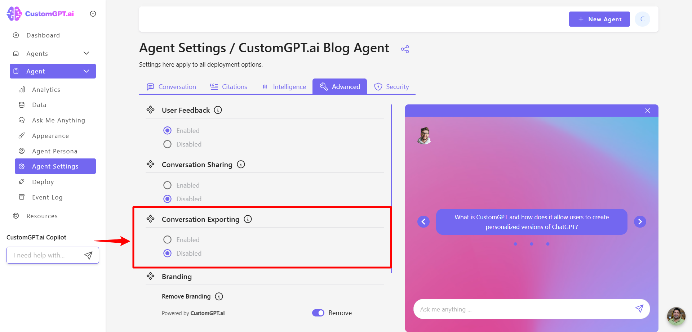Screen dimensions: 692x332
Task: Click the settings panel scrollbar
Action: 391,189
